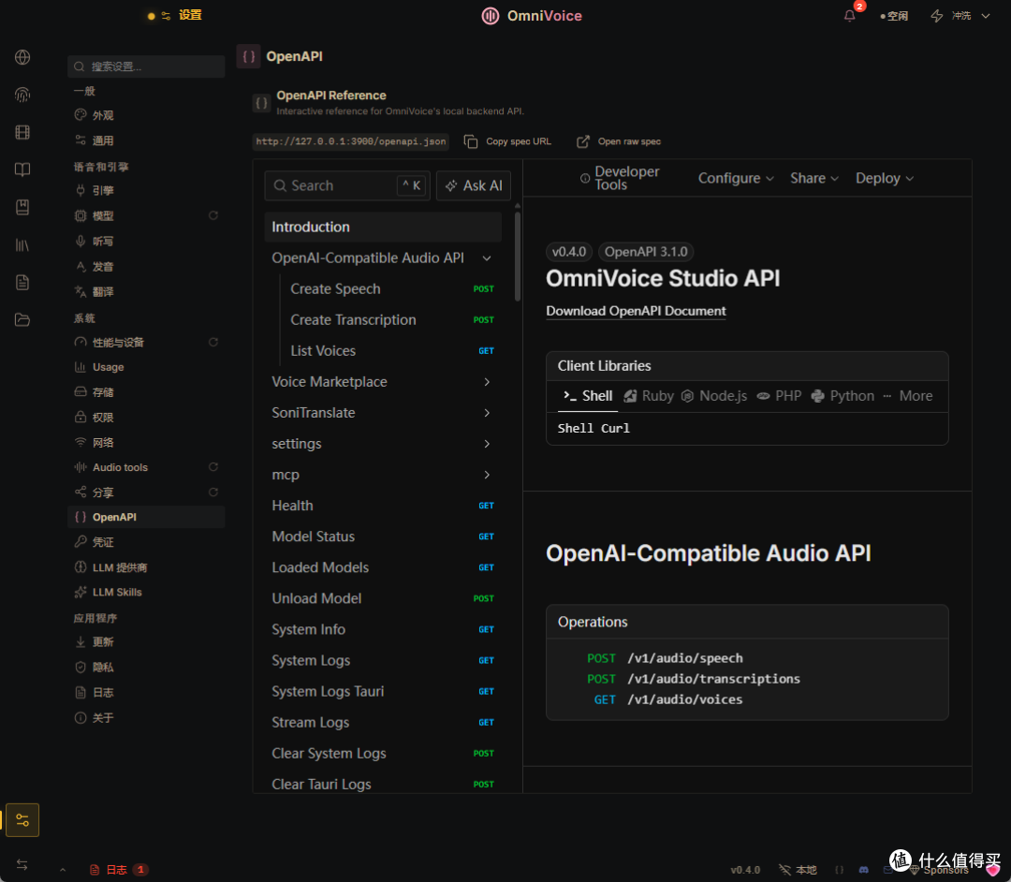The width and height of the screenshot is (1011, 882).
Task: Expand Voice Marketplace section
Action: [487, 382]
